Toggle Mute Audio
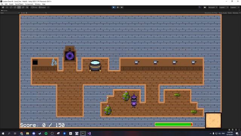 tap(223, 13)
